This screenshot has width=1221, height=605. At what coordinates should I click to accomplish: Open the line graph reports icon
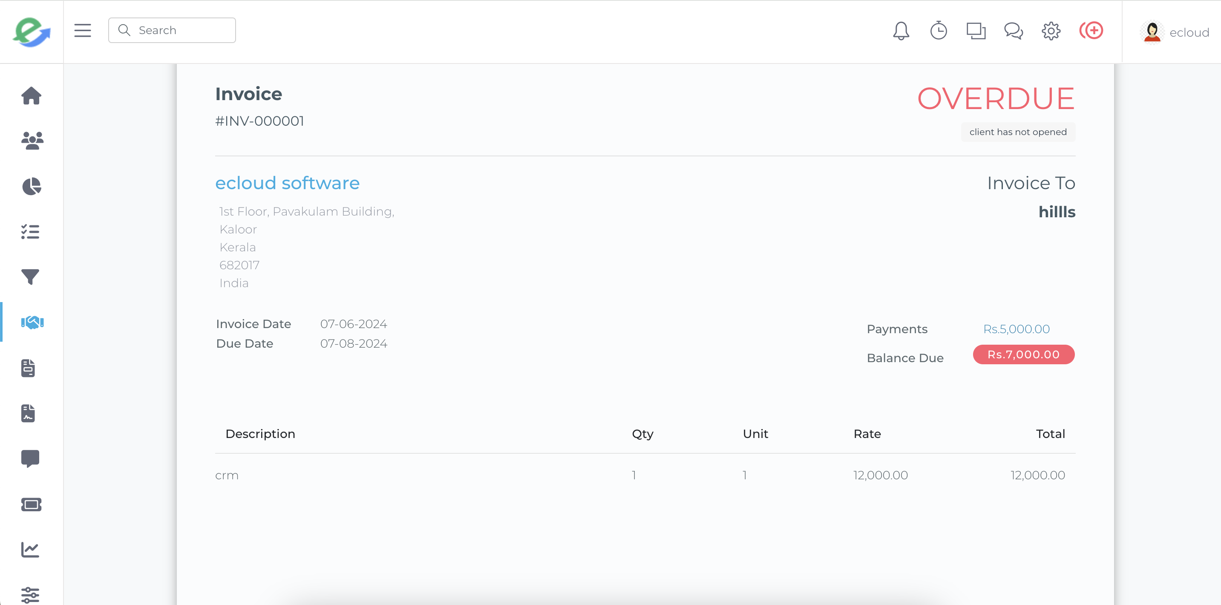30,550
